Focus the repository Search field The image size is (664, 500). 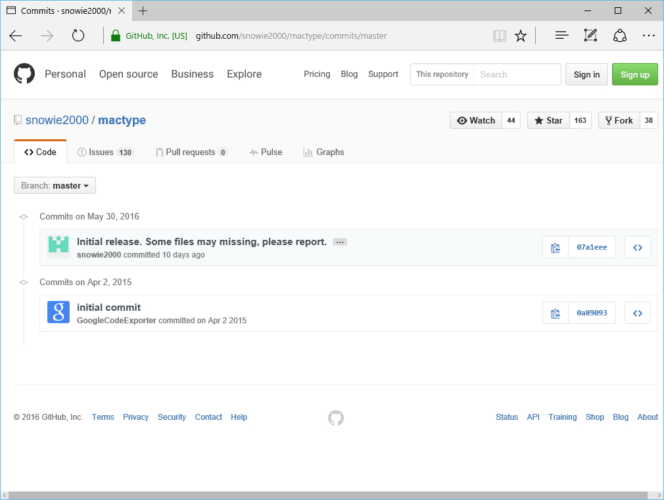pyautogui.click(x=517, y=75)
